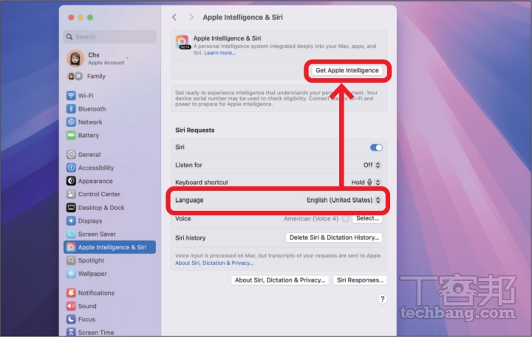Select Apple Intelligence & Siri sidebar item
Screen dimensions: 532x337
coord(109,247)
